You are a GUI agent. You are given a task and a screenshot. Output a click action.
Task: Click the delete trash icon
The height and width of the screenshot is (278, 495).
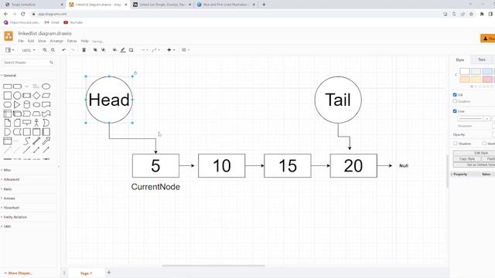84,49
